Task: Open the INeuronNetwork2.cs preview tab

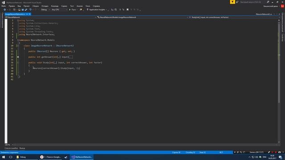Action: tap(264, 14)
